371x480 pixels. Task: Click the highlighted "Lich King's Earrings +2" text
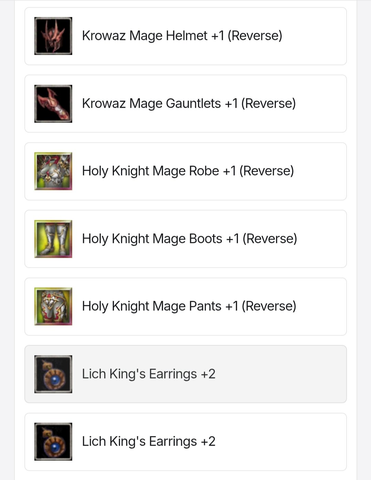[149, 374]
